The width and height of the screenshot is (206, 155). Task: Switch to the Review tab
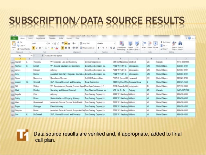pos(69,38)
